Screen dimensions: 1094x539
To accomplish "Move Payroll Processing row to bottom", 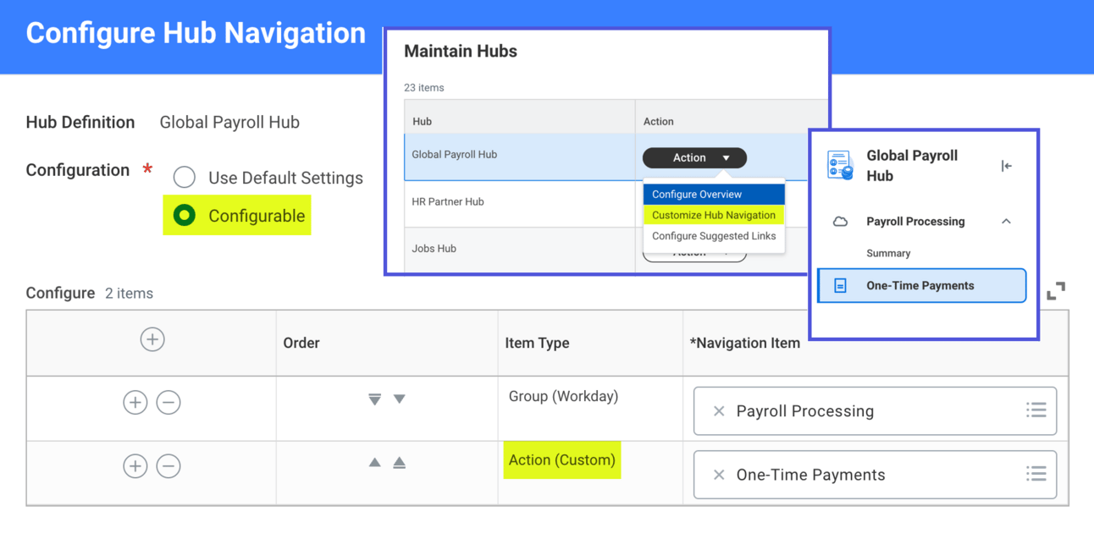I will click(374, 399).
